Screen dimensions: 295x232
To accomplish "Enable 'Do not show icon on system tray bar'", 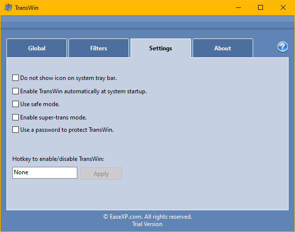I will click(x=15, y=77).
